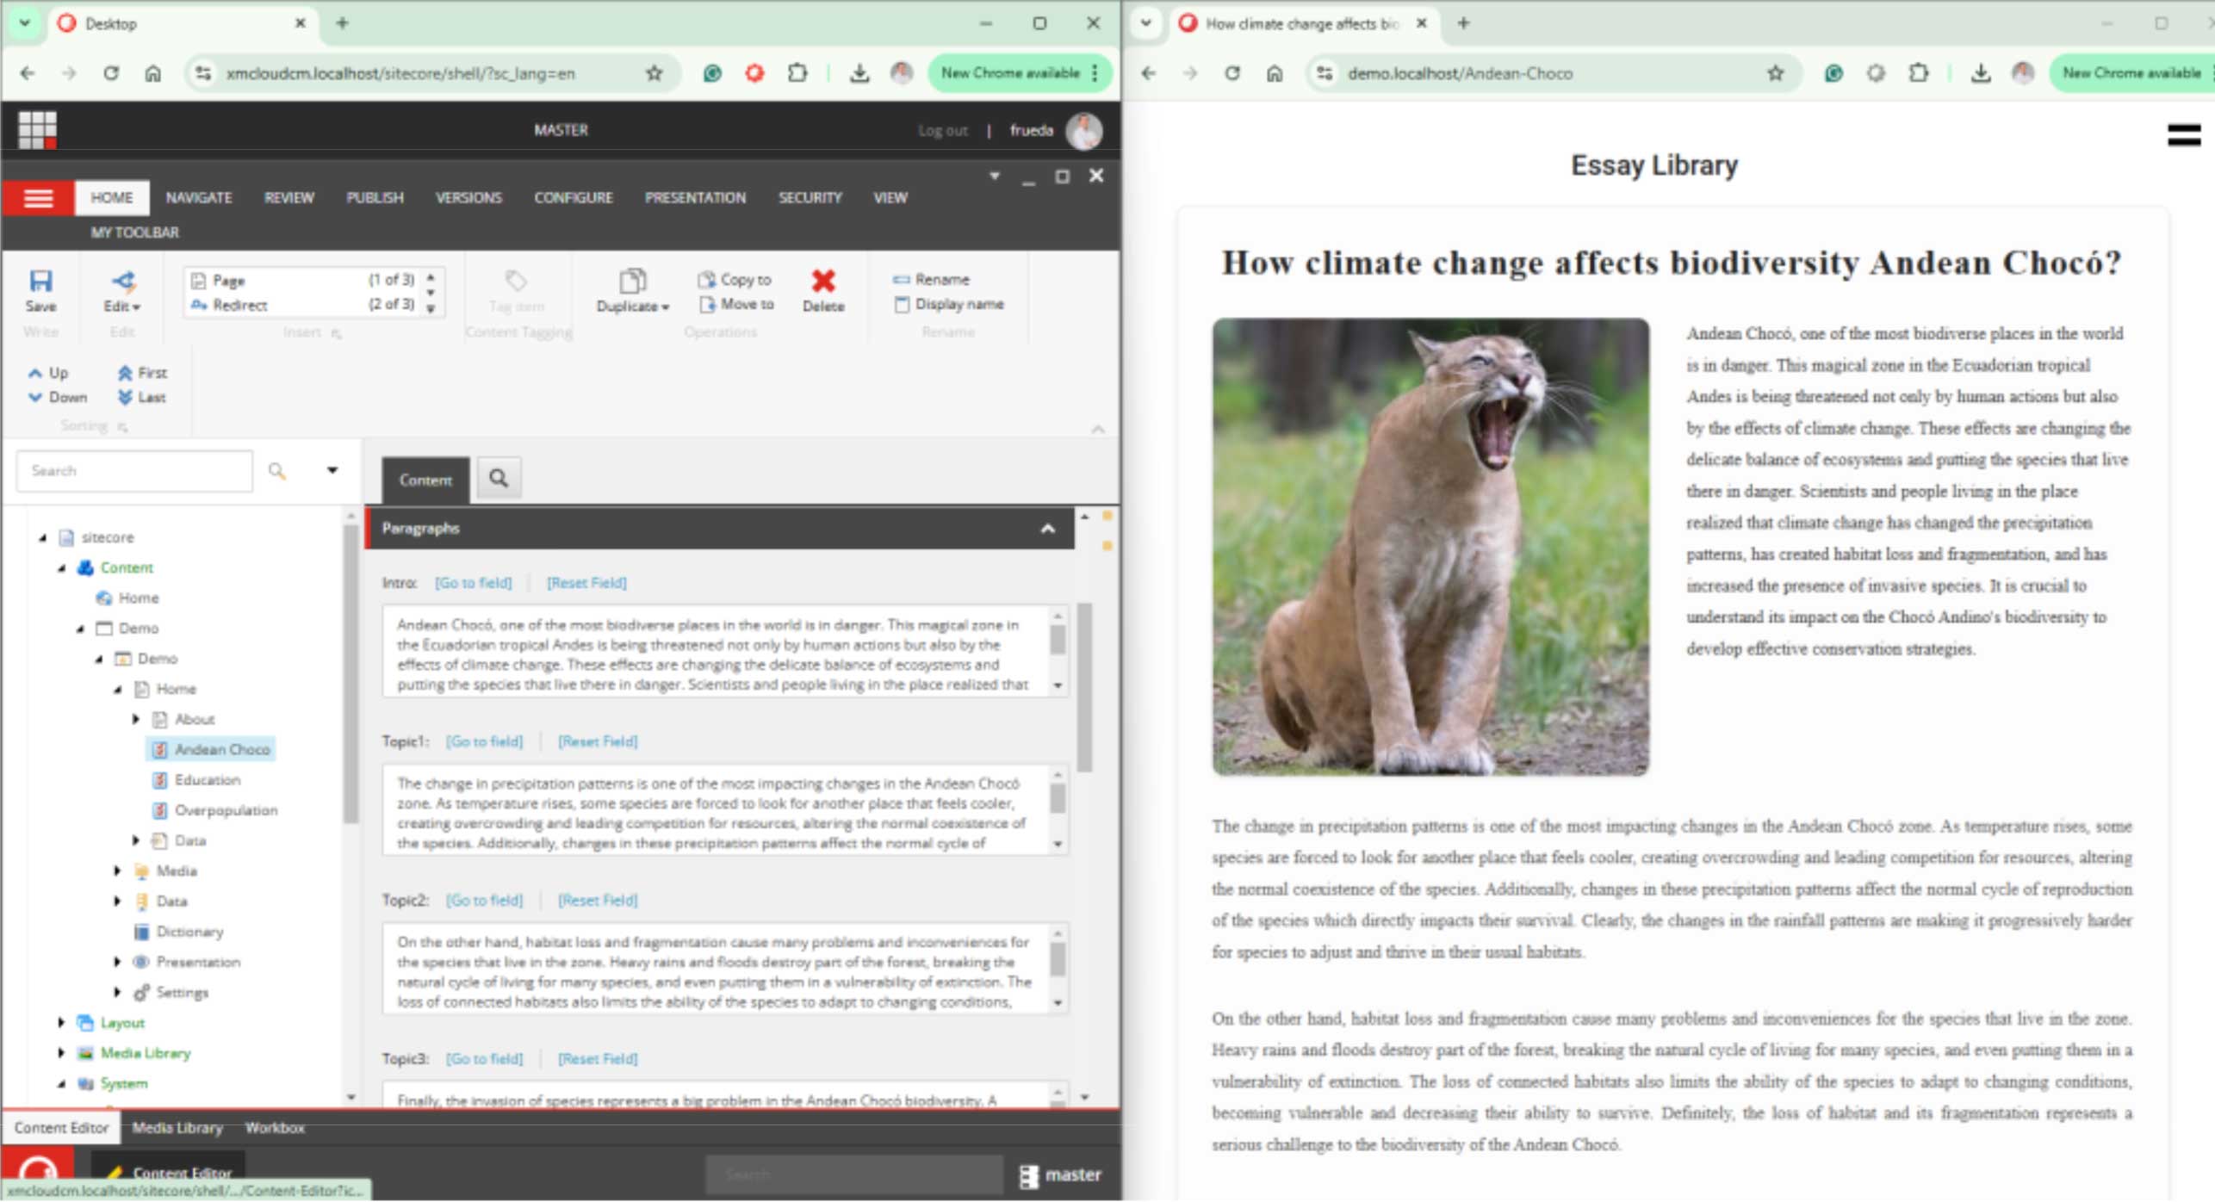Click the Save icon in the ribbon
This screenshot has width=2215, height=1202.
click(40, 282)
